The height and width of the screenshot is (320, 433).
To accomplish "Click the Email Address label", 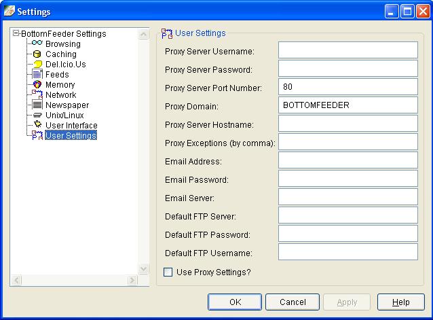I will pyautogui.click(x=193, y=162).
